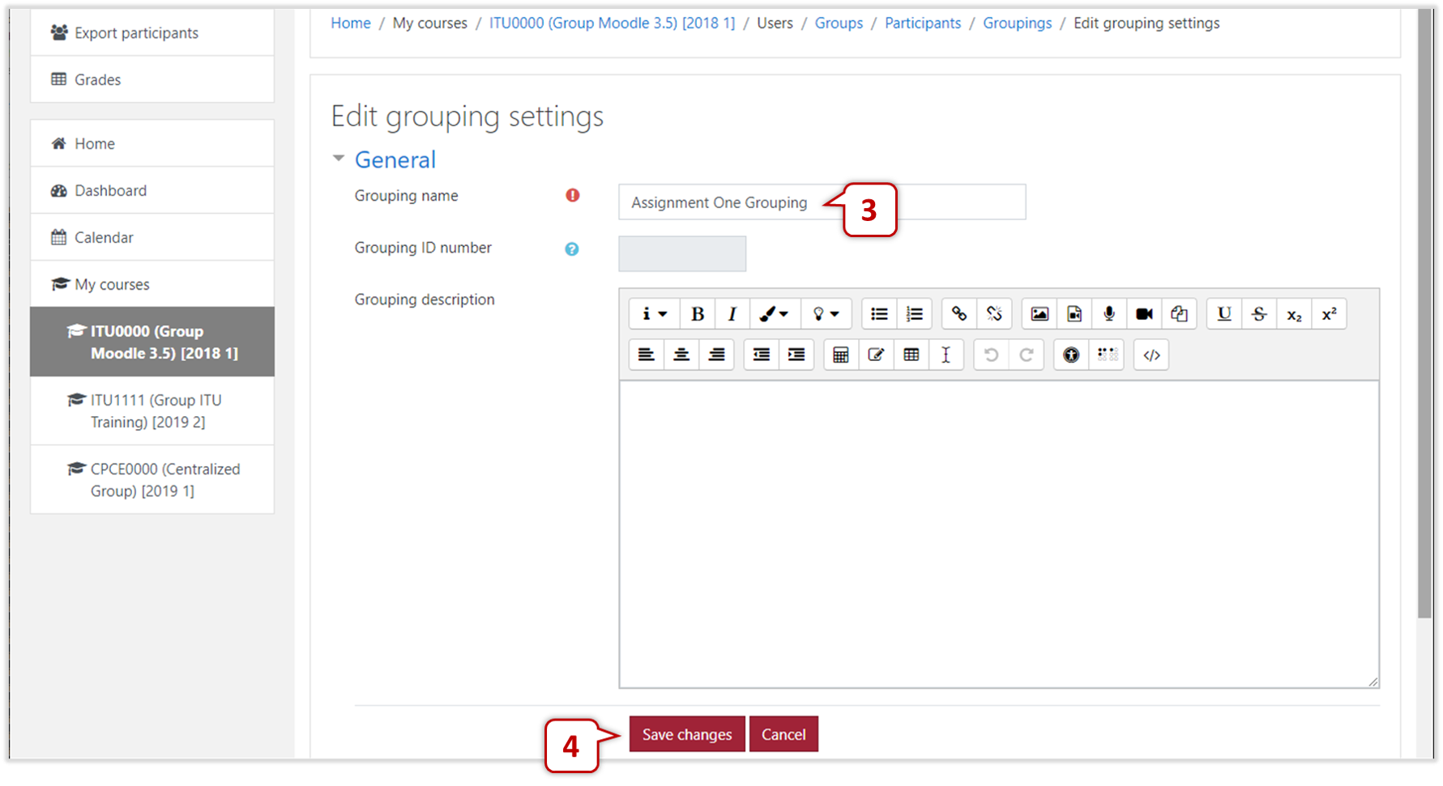
Task: Open the font colour brush dropdown
Action: tap(775, 314)
